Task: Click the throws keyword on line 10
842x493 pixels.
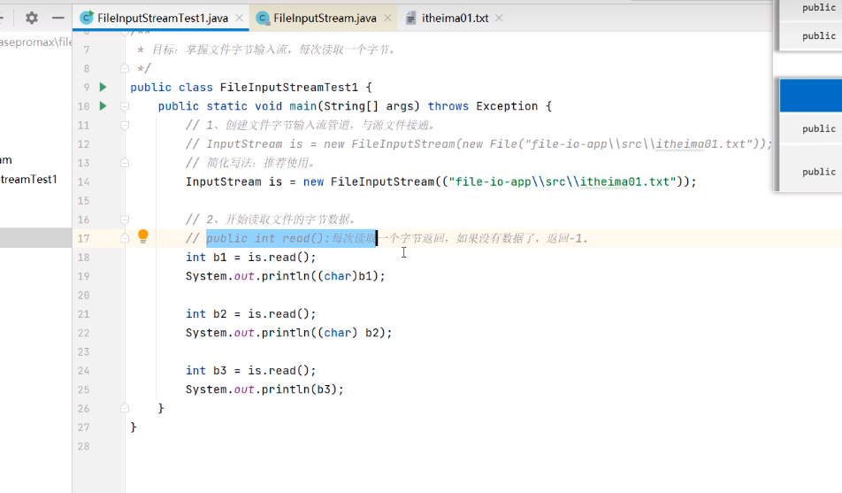Action: pyautogui.click(x=448, y=106)
